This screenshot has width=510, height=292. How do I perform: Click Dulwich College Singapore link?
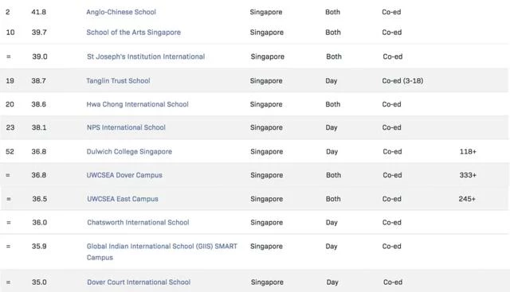[129, 152]
